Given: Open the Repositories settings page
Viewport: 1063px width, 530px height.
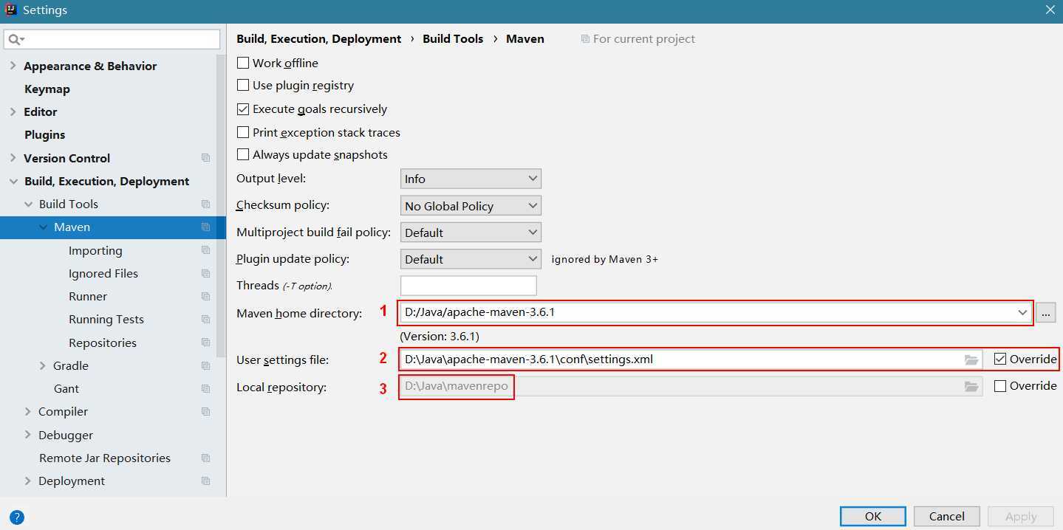Looking at the screenshot, I should tap(103, 343).
